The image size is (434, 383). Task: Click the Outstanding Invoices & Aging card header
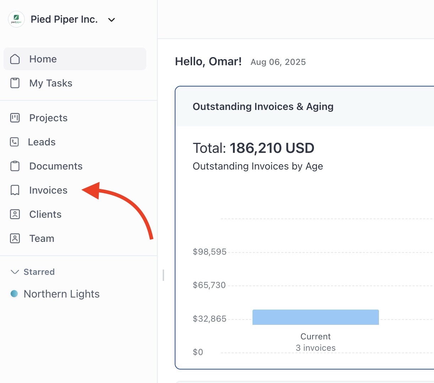263,106
